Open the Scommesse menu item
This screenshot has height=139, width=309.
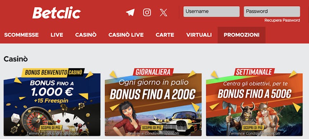[x=21, y=35]
